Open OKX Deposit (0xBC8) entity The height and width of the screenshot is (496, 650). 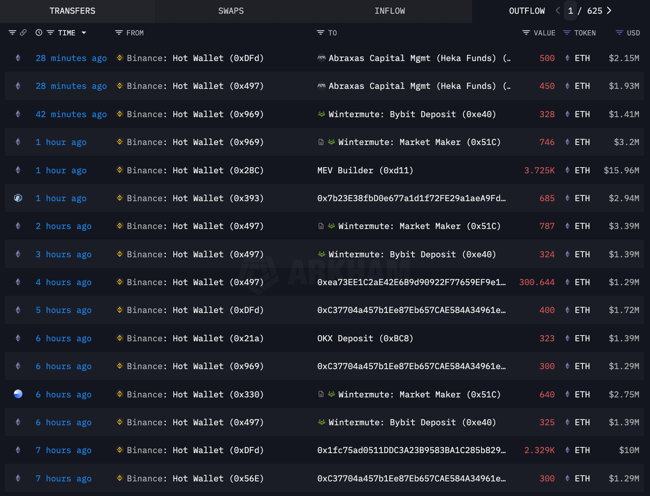pos(365,338)
